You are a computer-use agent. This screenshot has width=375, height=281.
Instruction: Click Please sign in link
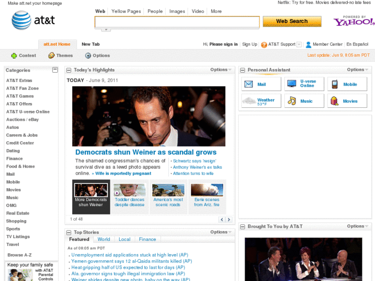click(x=224, y=44)
